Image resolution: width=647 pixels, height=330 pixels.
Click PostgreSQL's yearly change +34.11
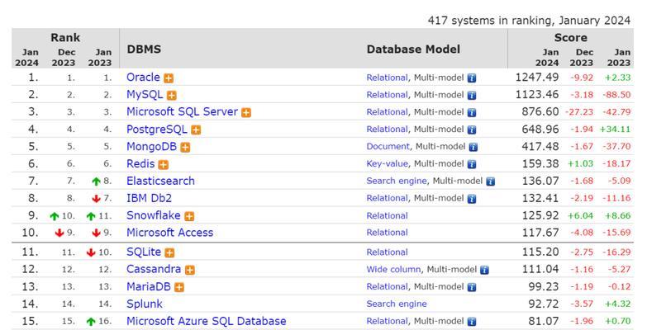616,130
